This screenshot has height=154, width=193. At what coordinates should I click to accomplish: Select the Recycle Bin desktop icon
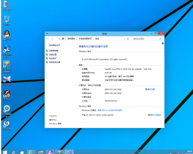pyautogui.click(x=7, y=20)
